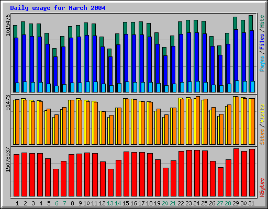Click green weekend day label 27
This screenshot has height=209, width=268.
pos(220,203)
